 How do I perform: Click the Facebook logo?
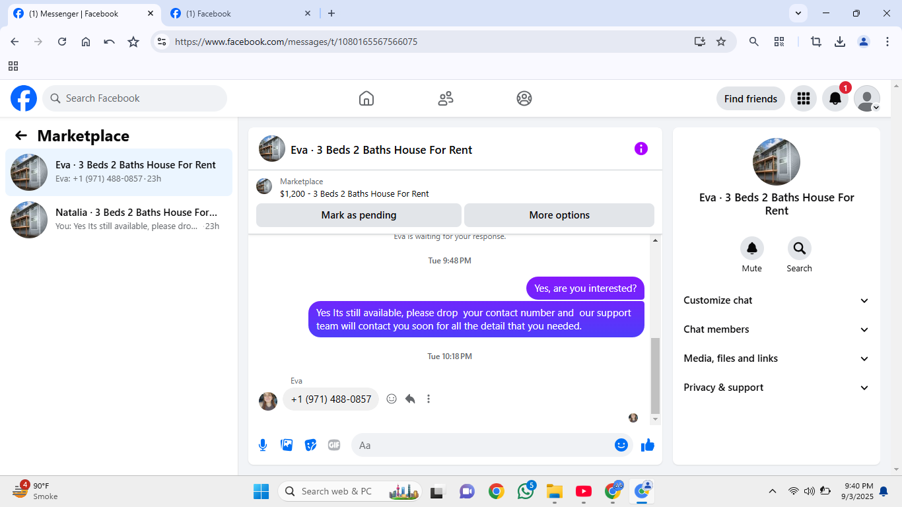click(x=24, y=98)
